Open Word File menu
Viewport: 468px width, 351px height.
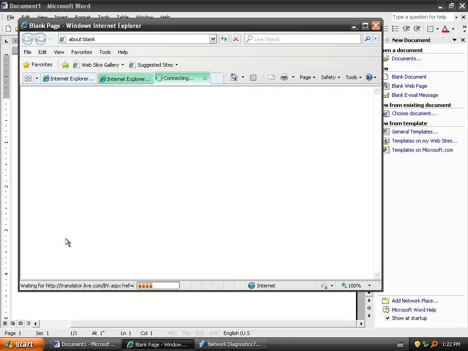pos(11,17)
